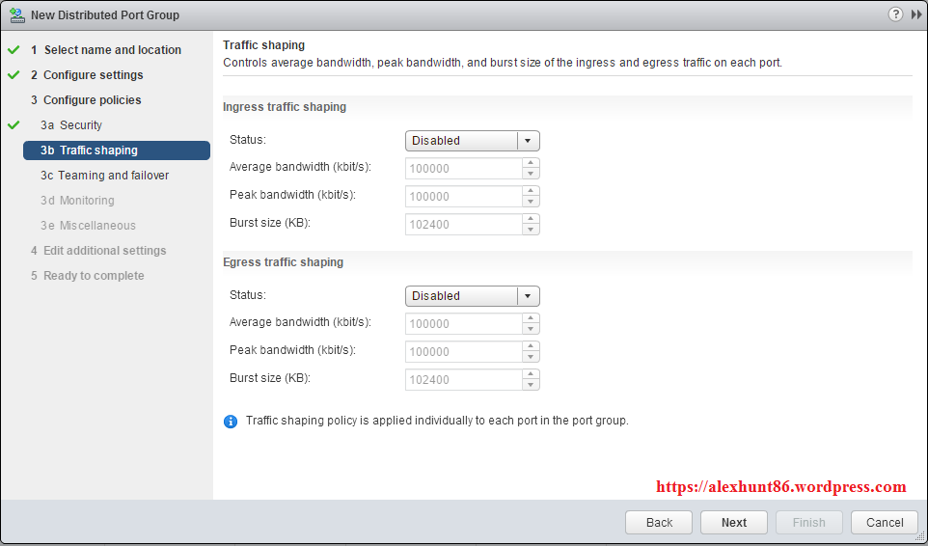This screenshot has height=546, width=928.
Task: Click green checkmark beside 3a Security
Action: point(14,124)
